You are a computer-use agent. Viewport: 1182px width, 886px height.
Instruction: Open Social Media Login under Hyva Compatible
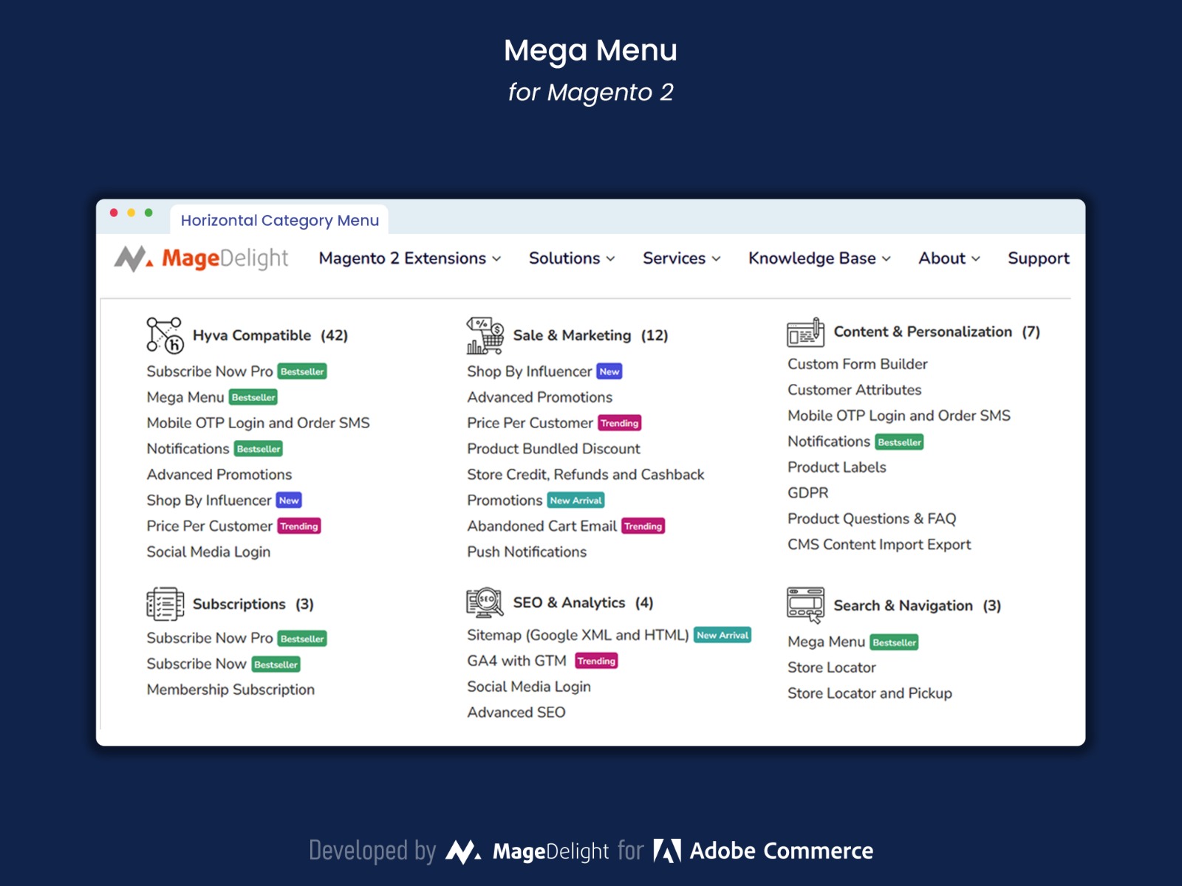(208, 552)
